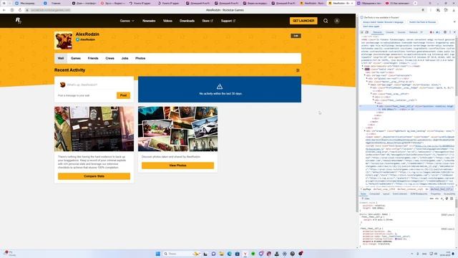Viewport: 458px width, 258px height.
Task: Click the AlexRodzin profile avatar picture
Action: pos(64,41)
